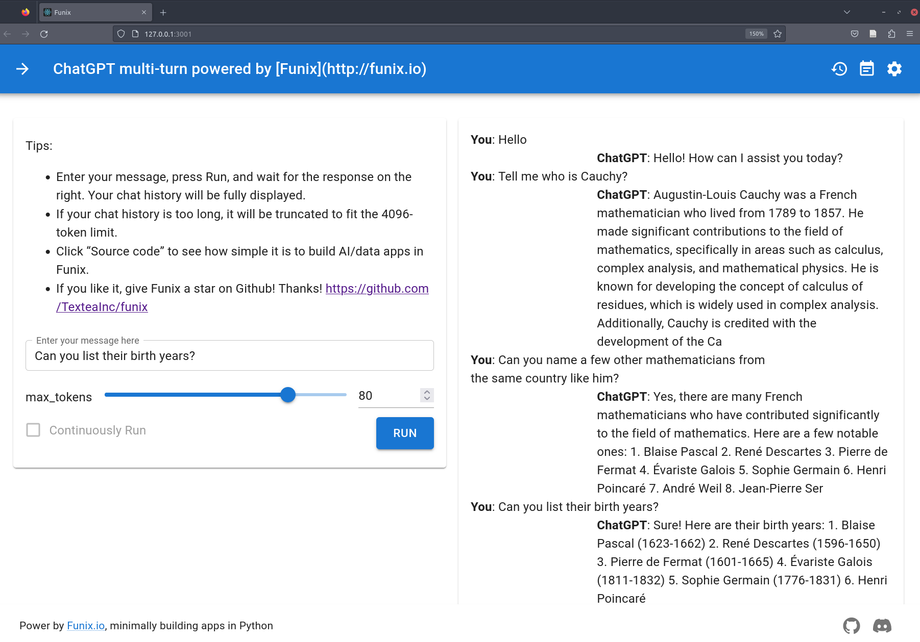Close the Funix browser tab
The height and width of the screenshot is (642, 920).
click(144, 12)
